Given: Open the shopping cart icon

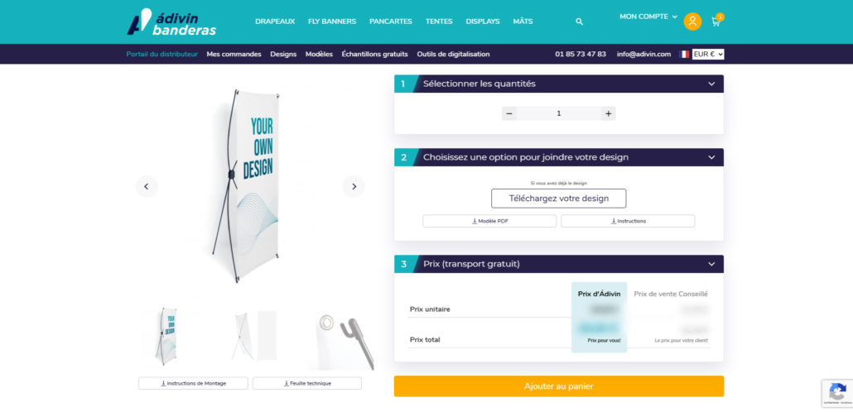Looking at the screenshot, I should (717, 21).
